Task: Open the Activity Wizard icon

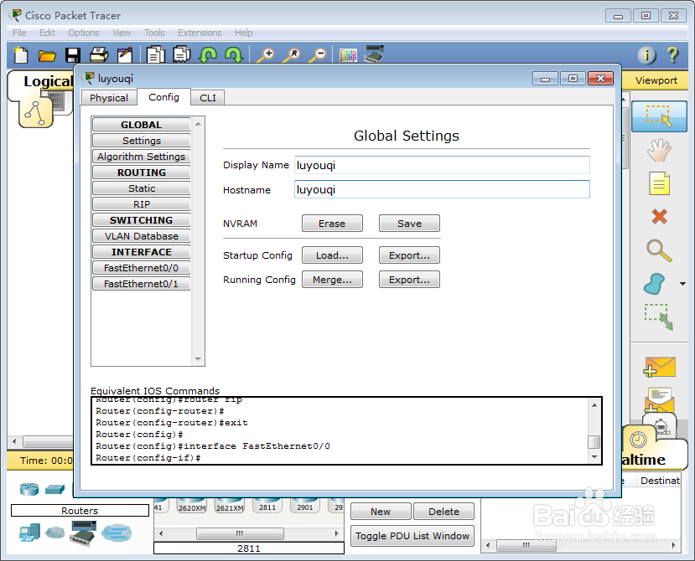Action: 125,55
